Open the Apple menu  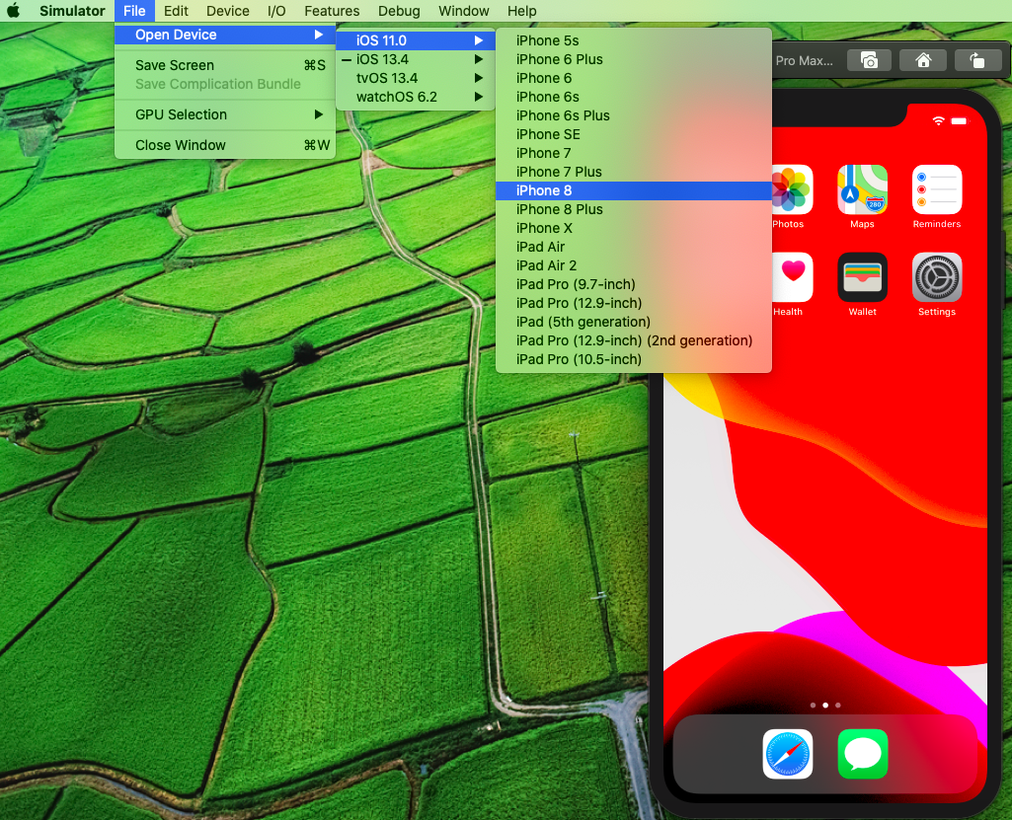coord(13,11)
